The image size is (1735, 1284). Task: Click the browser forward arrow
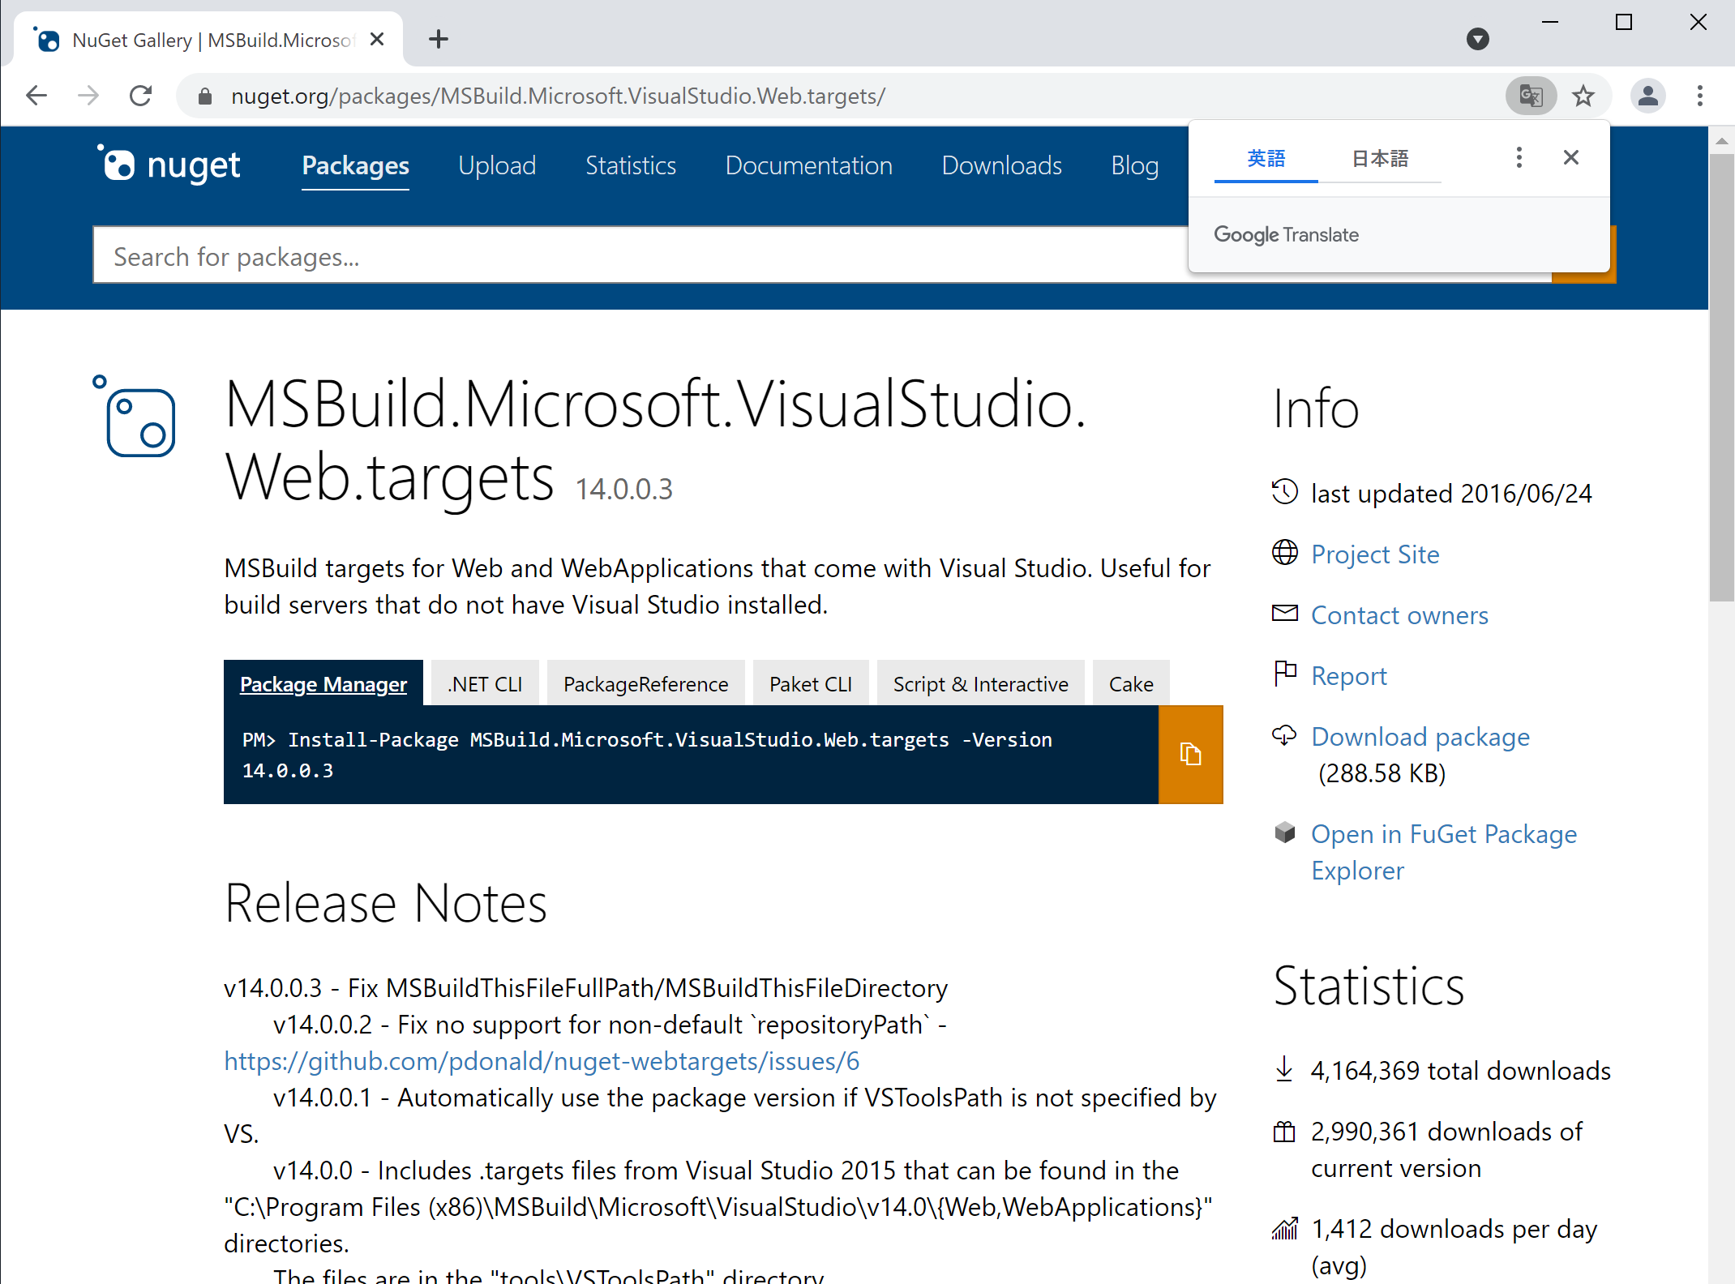[x=88, y=96]
